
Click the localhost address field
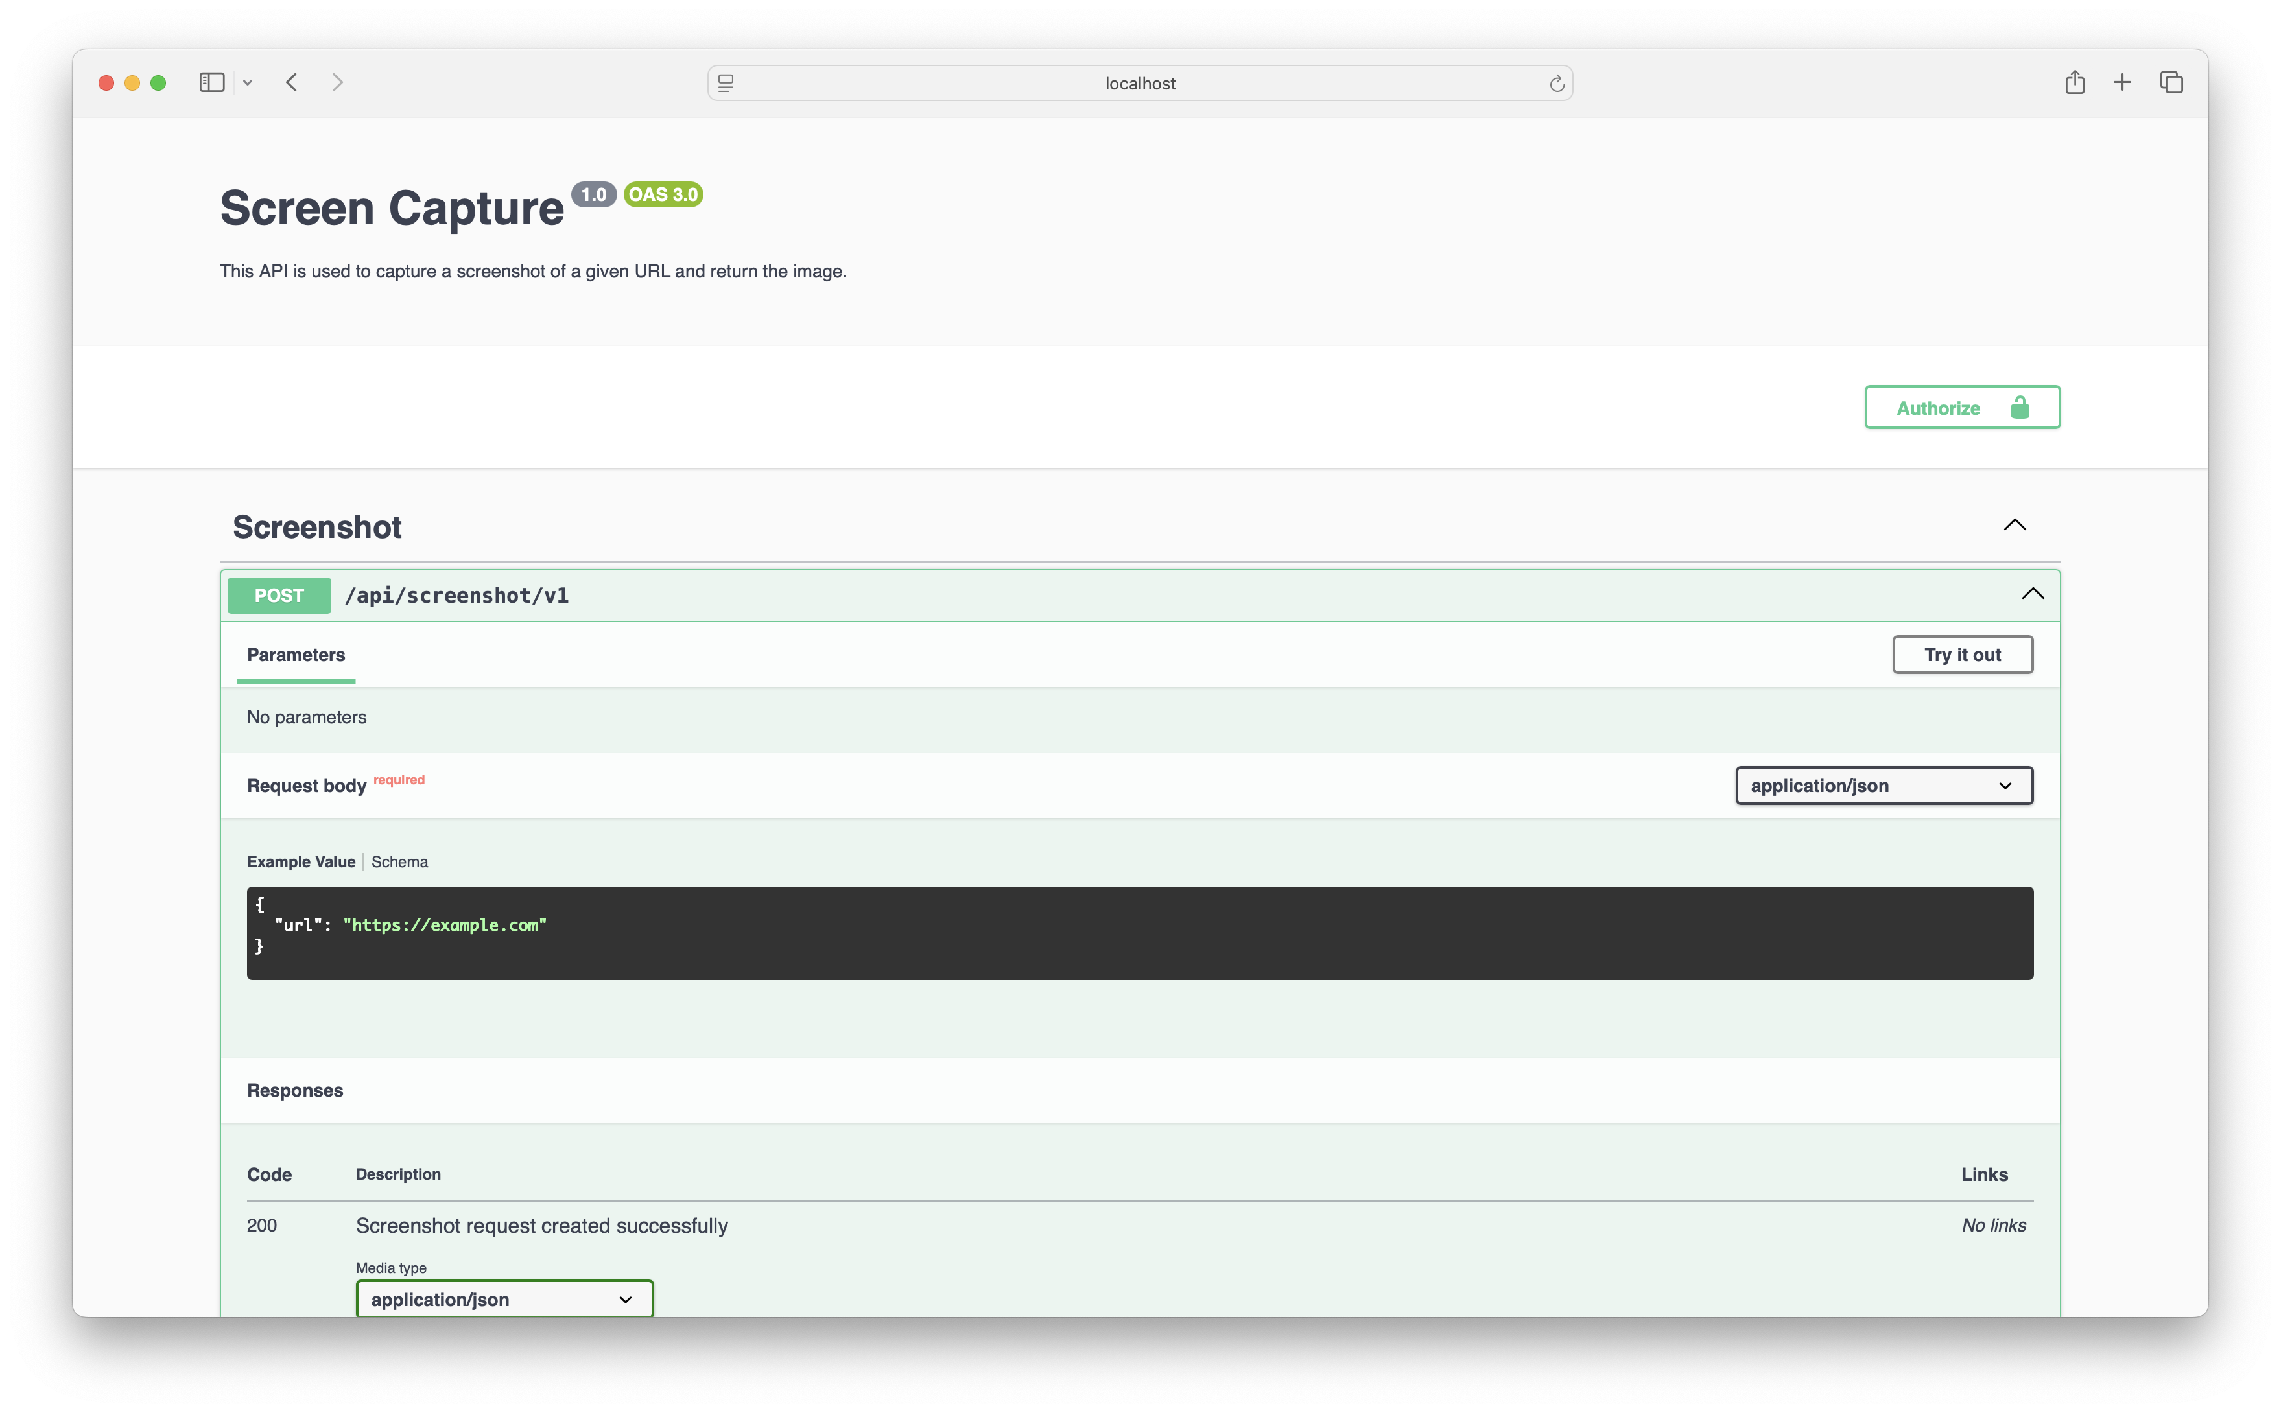pos(1140,83)
